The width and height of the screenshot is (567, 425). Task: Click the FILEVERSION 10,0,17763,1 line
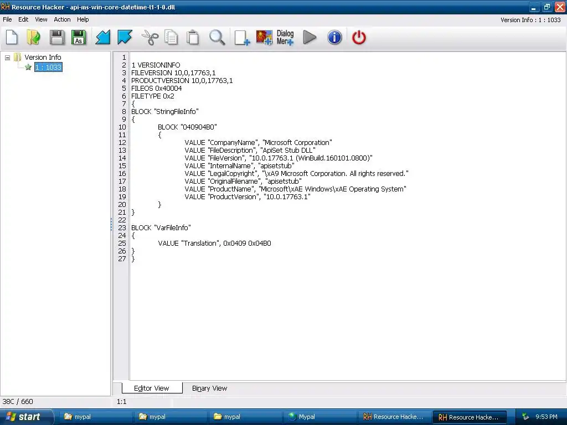[173, 72]
